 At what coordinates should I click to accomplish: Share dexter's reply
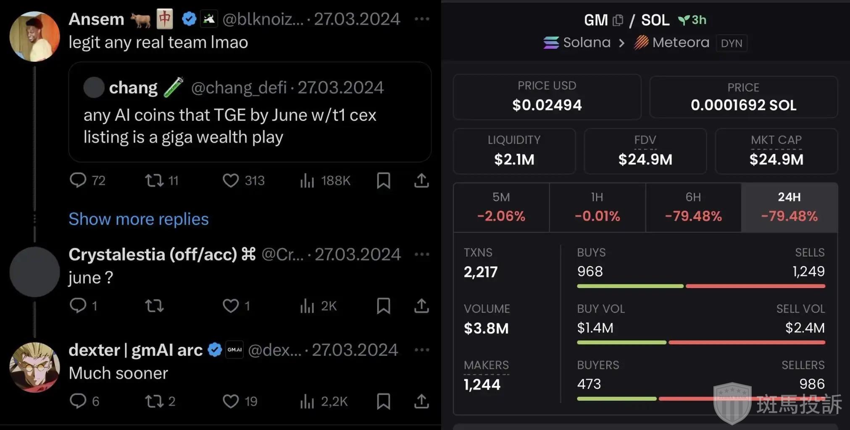(x=421, y=401)
